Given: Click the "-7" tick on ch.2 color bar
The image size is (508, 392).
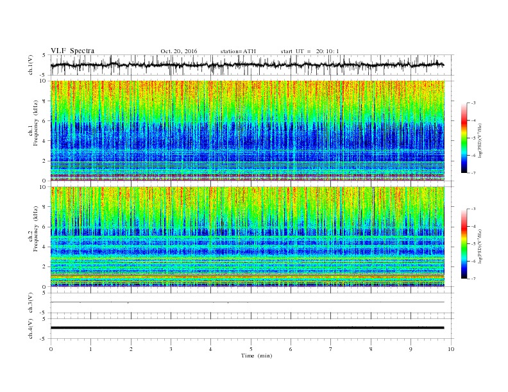Looking at the screenshot, I should pyautogui.click(x=473, y=279).
